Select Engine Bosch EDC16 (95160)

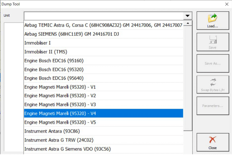pos(54,61)
